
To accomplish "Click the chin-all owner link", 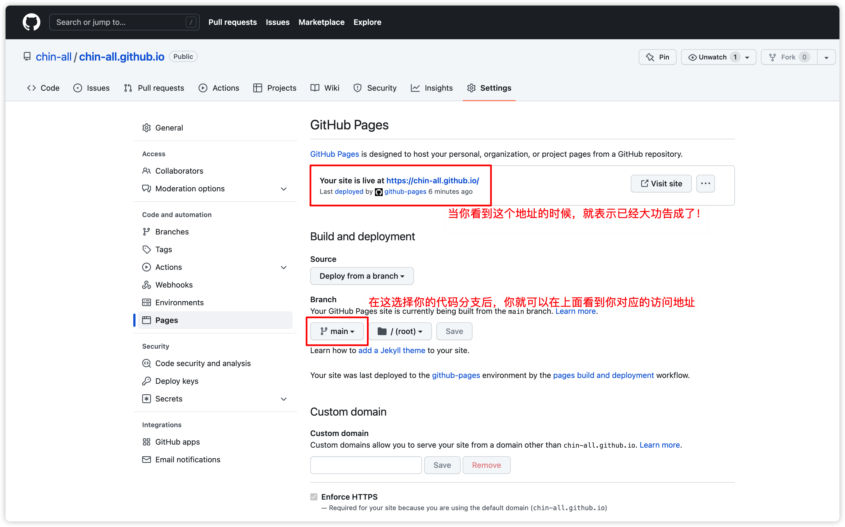I will [x=53, y=56].
